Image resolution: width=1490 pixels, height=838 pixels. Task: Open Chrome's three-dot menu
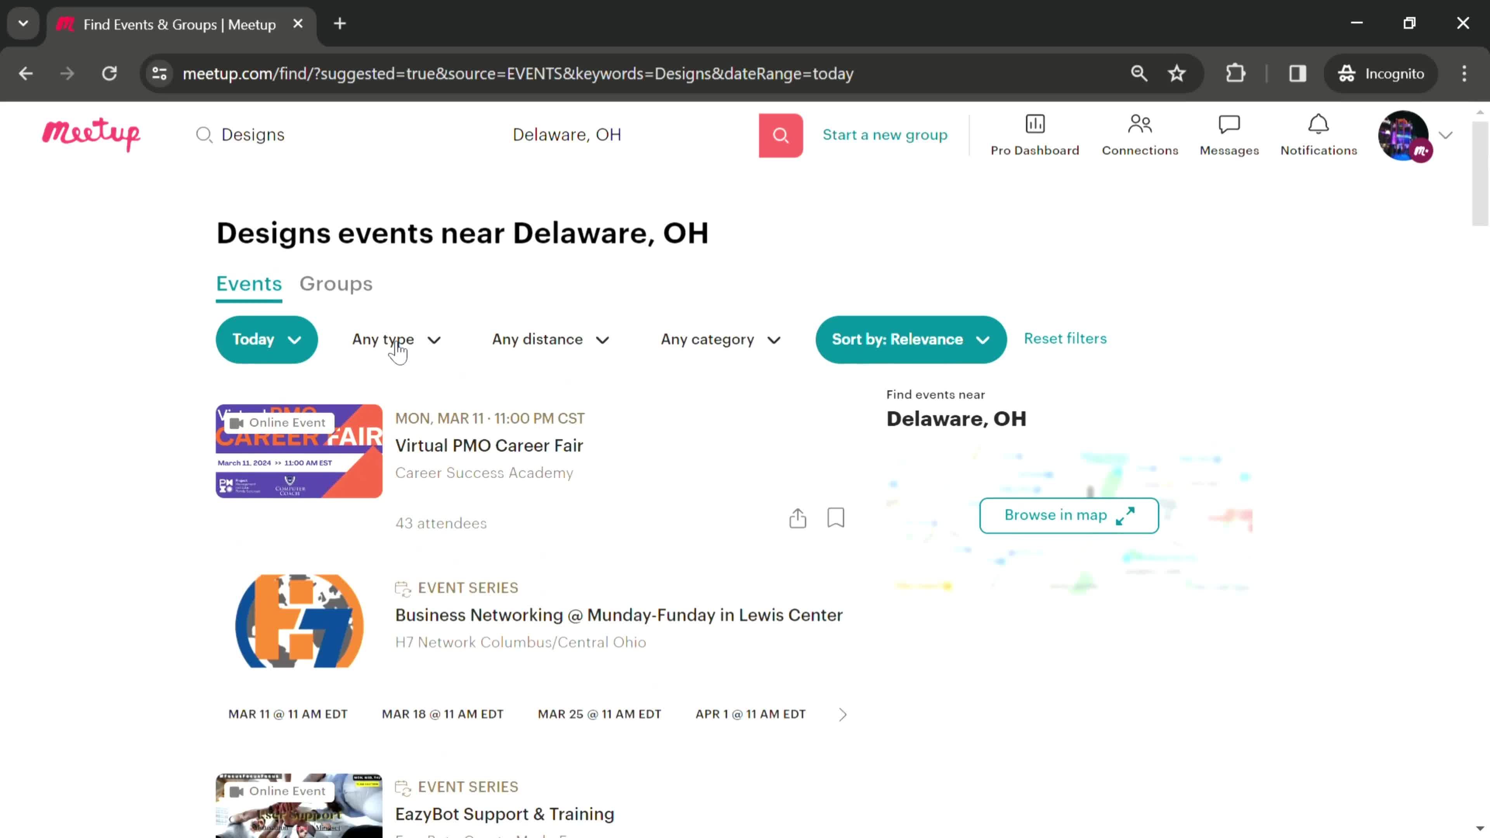coord(1464,73)
